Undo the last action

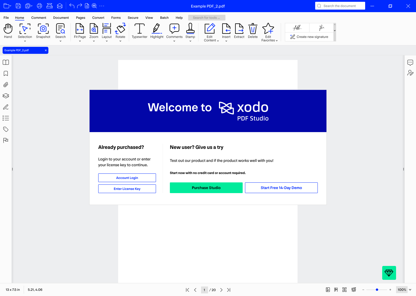(x=72, y=6)
